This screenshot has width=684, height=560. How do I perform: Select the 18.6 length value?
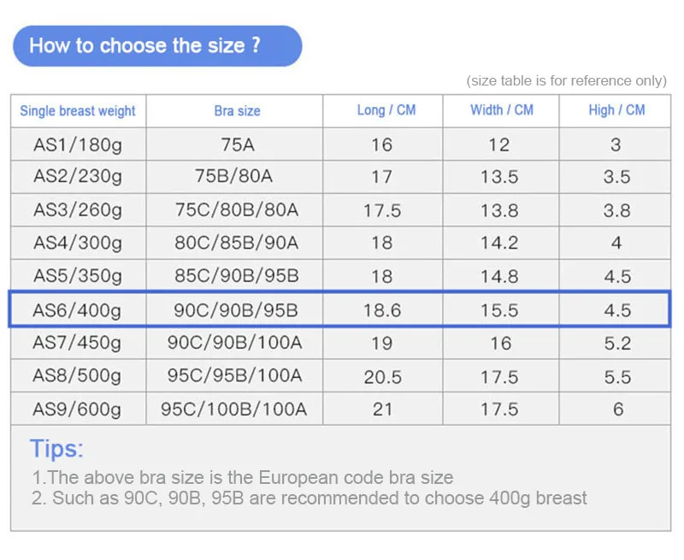tap(383, 309)
